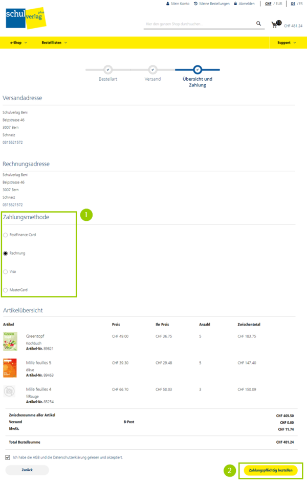307x483 pixels.
Task: Select Visa payment method
Action: (6, 272)
